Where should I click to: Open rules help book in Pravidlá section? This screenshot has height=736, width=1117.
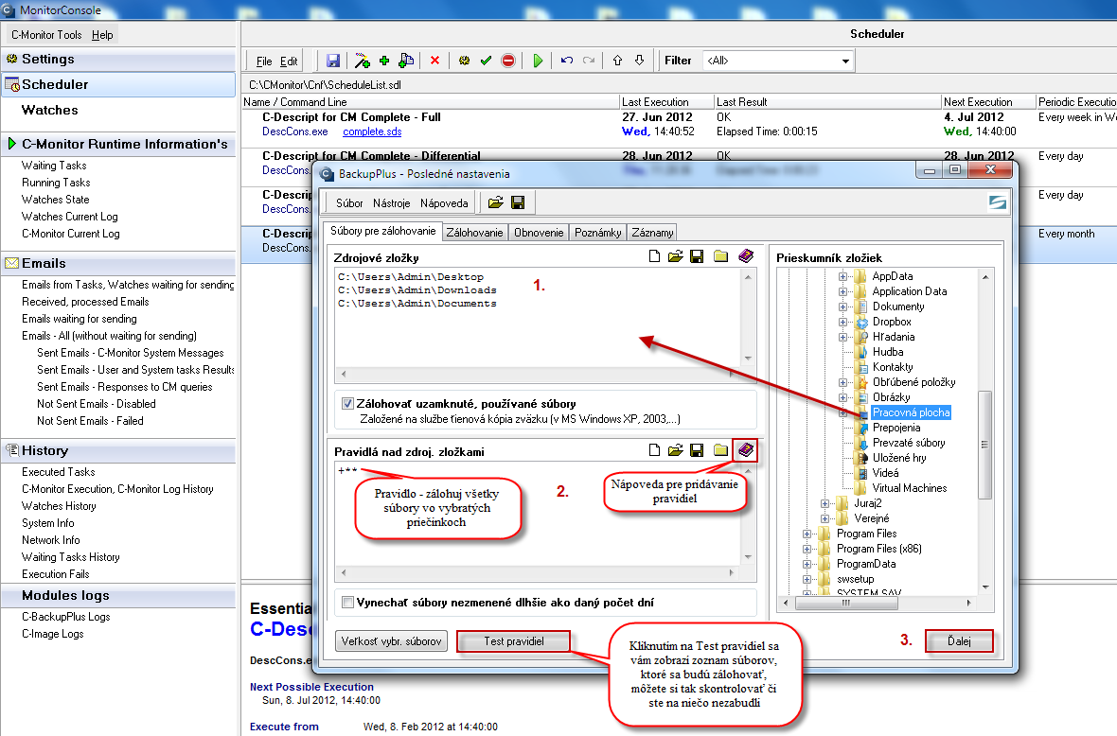point(746,450)
